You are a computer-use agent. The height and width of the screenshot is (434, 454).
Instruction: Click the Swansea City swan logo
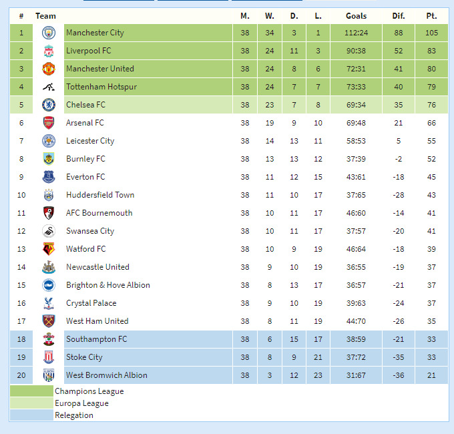point(49,231)
